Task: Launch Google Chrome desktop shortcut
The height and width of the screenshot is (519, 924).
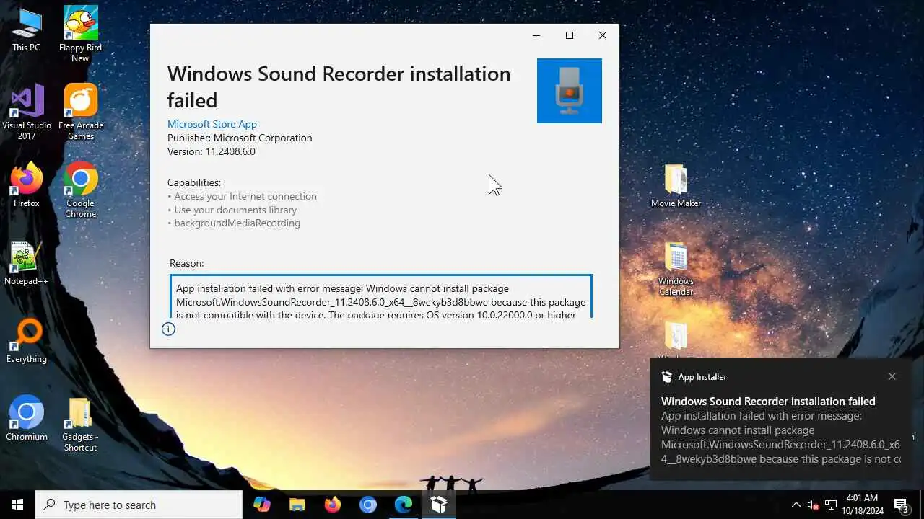Action: (80, 190)
